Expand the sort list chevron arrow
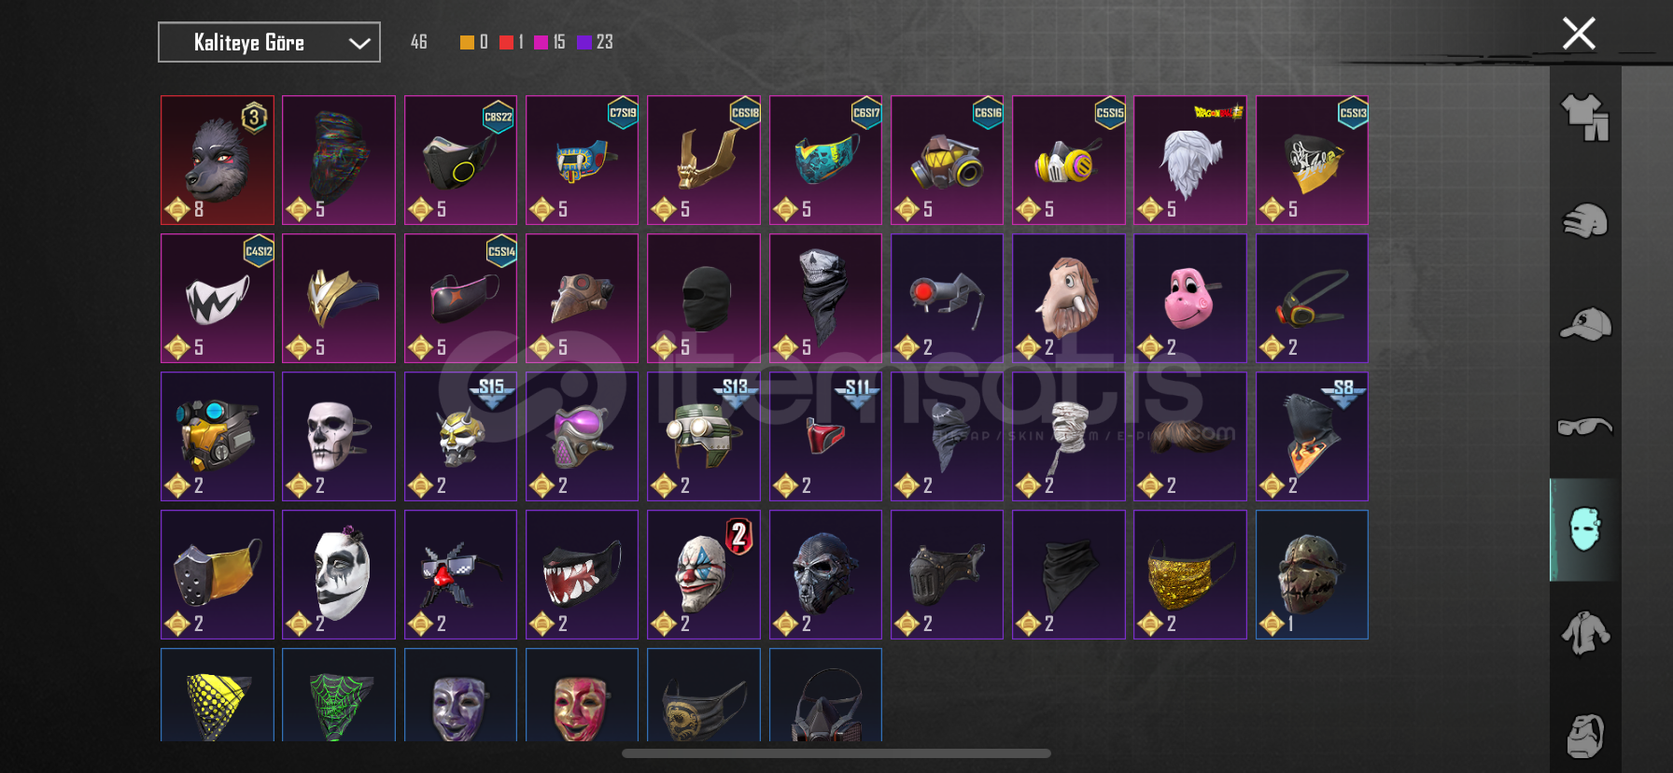The image size is (1673, 773). (x=359, y=43)
